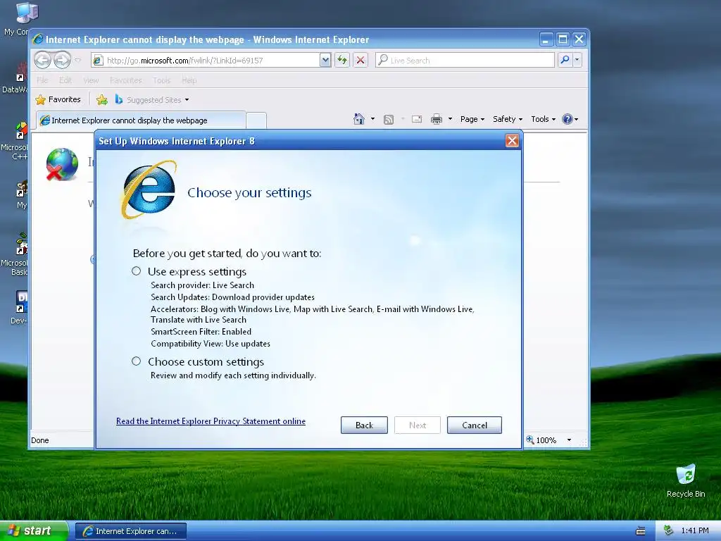Click the New Tab button
The height and width of the screenshot is (541, 721).
pyautogui.click(x=256, y=120)
